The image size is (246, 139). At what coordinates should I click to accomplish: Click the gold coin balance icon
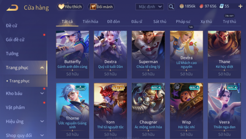(182, 6)
